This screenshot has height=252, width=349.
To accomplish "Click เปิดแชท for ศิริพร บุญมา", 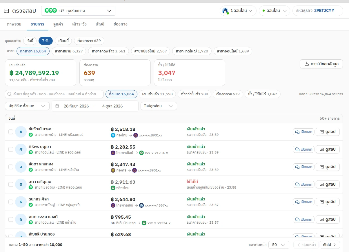I will pyautogui.click(x=303, y=149).
